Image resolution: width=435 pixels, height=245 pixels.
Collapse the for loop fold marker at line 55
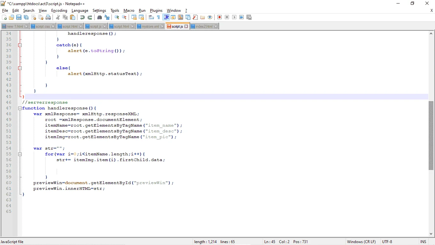click(20, 154)
